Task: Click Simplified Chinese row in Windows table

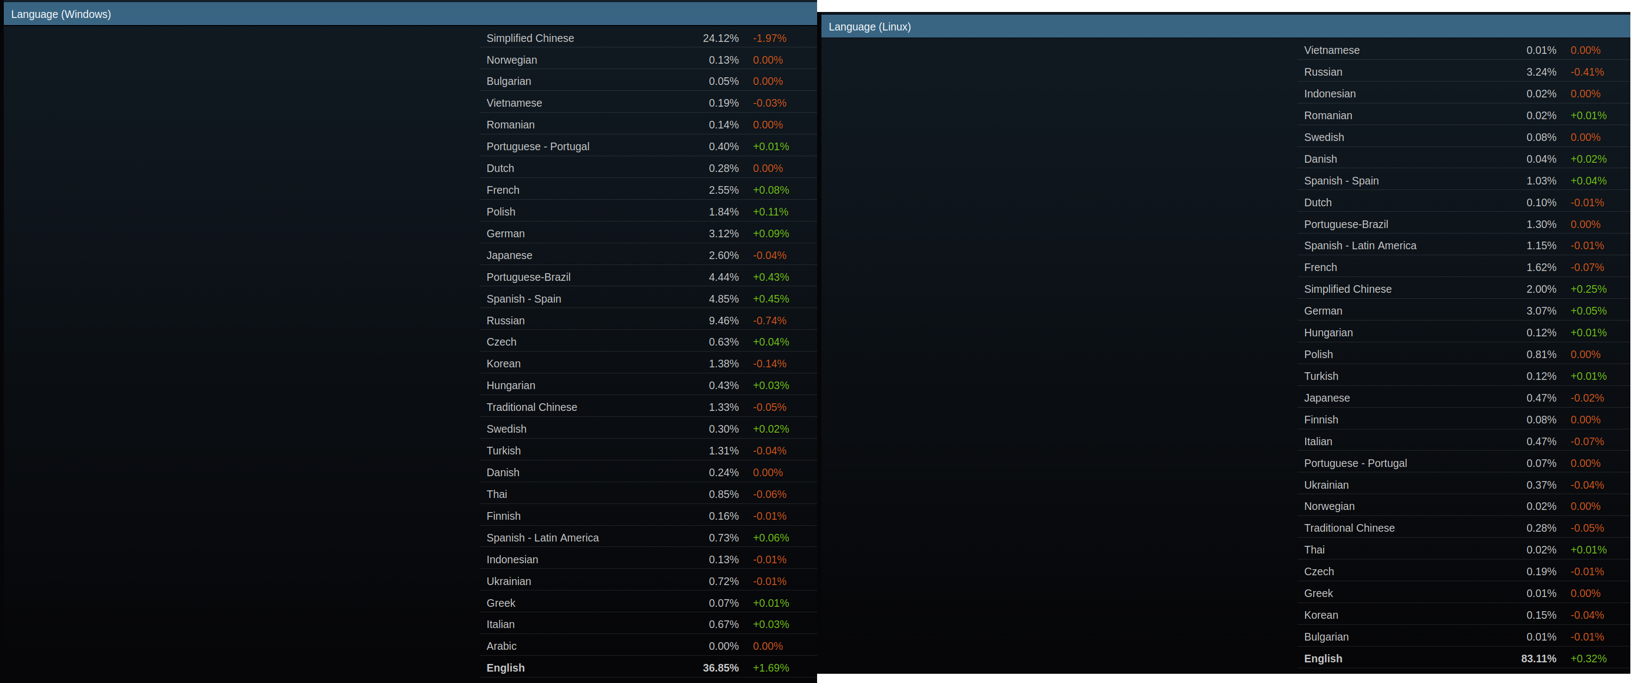Action: point(530,38)
